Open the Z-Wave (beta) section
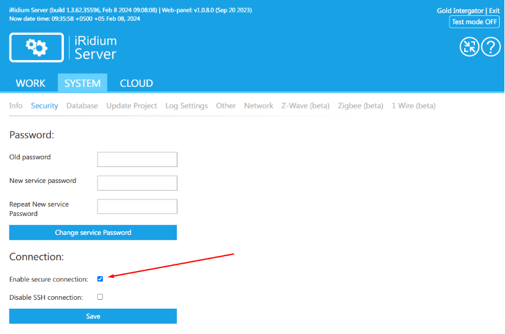This screenshot has width=505, height=334. tap(305, 106)
